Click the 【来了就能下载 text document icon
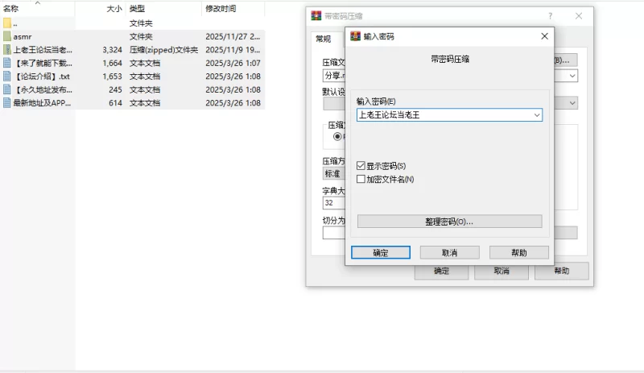The image size is (644, 373). click(x=7, y=63)
